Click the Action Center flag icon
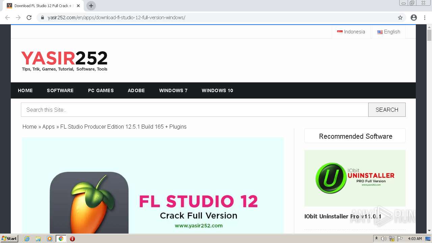432x243 pixels. pos(400,239)
